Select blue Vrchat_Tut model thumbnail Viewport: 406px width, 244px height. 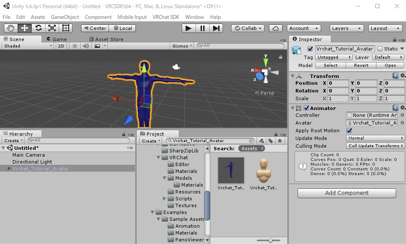(231, 170)
